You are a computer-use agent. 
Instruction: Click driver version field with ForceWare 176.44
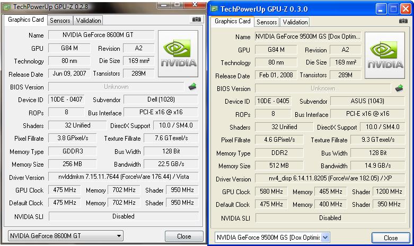click(124, 177)
